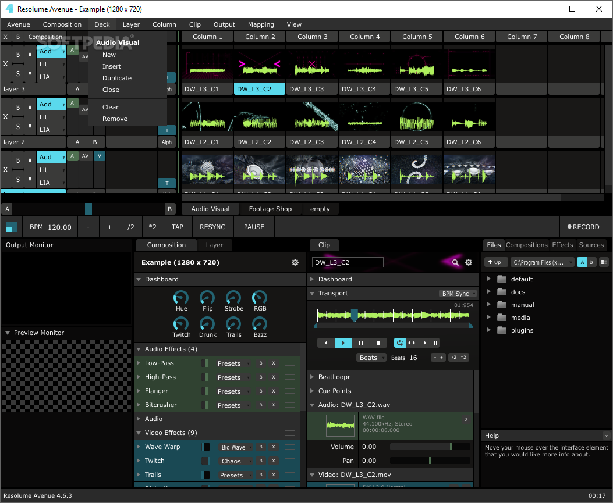Adjust the Twitch dashboard knob
The height and width of the screenshot is (503, 613).
(181, 324)
